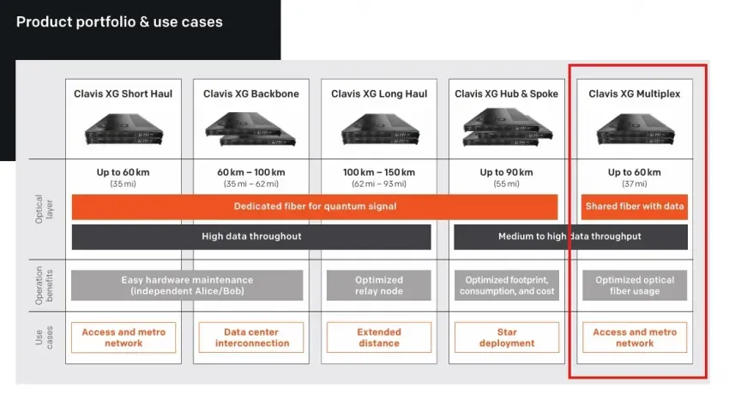Screen dimensions: 729x394
Task: Select the "(35 mi)" distance text
Action: pyautogui.click(x=124, y=184)
